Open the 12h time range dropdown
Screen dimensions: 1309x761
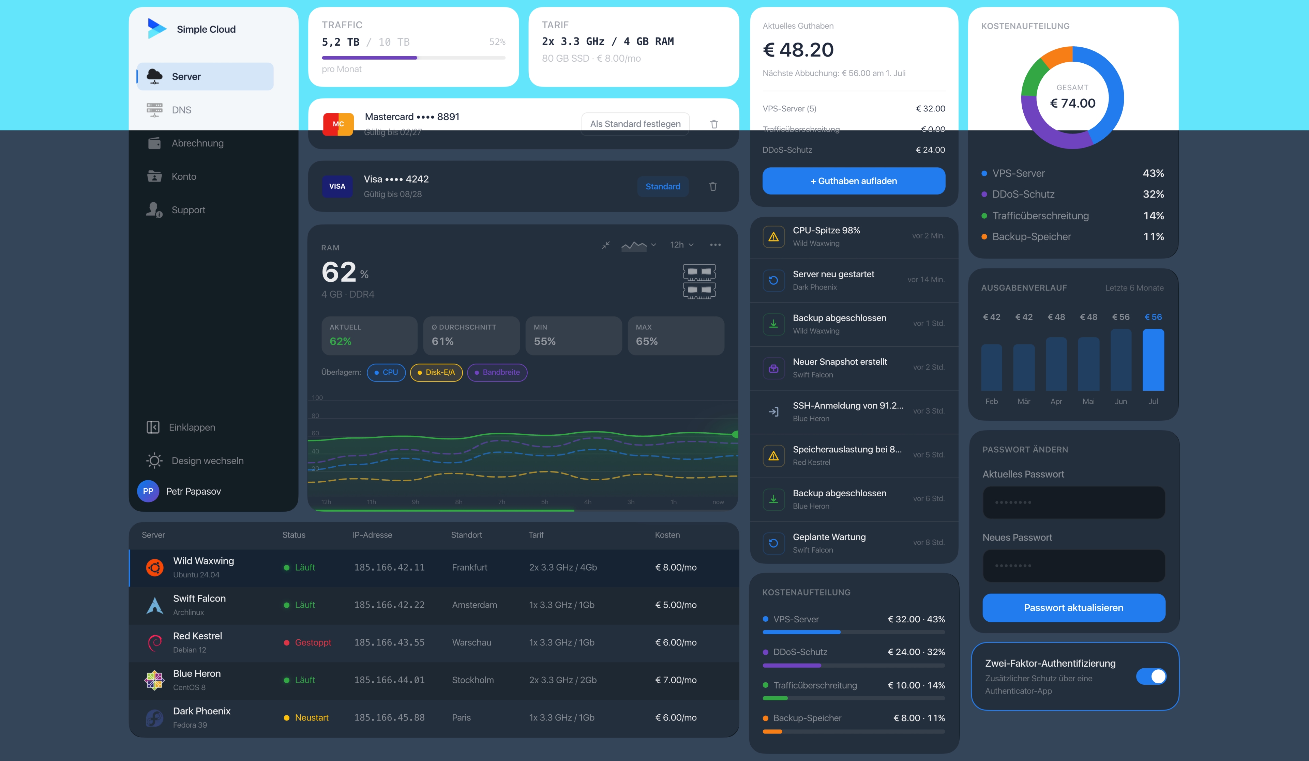(681, 245)
